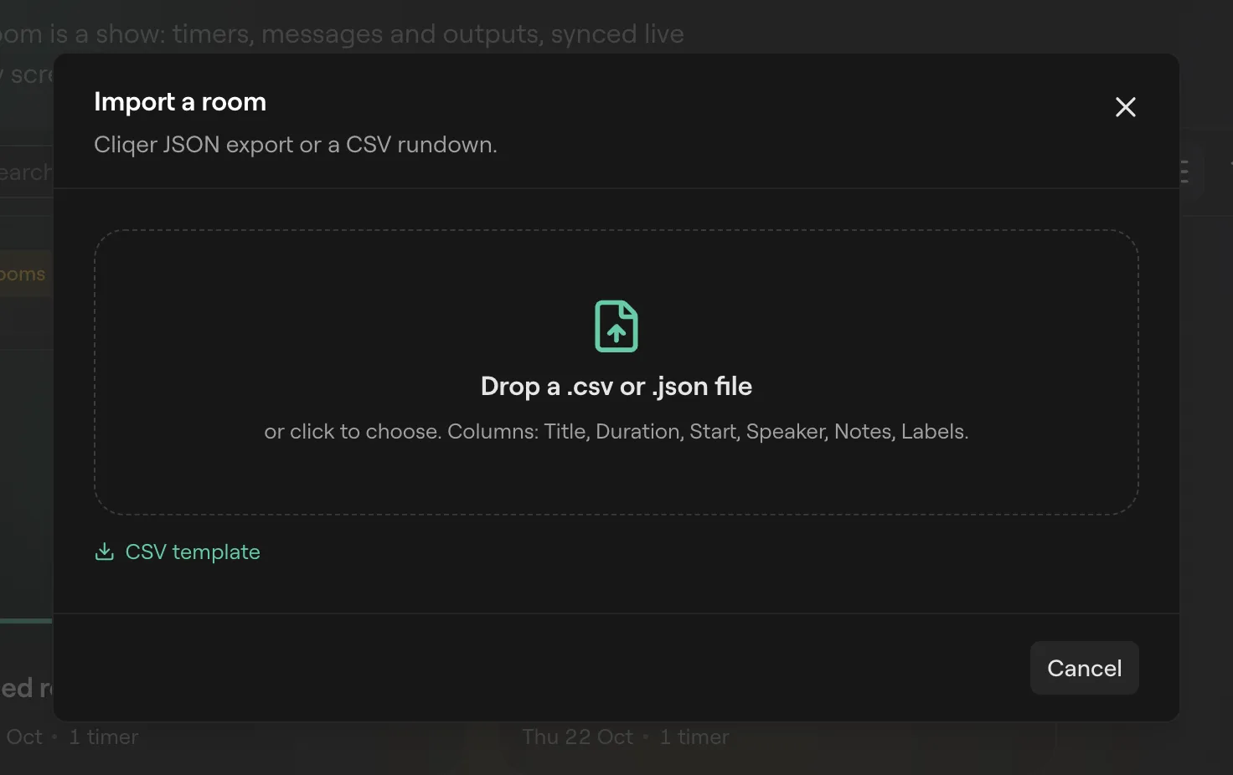1233x775 pixels.
Task: Click the "Import a room" dialog title
Action: pos(180,102)
